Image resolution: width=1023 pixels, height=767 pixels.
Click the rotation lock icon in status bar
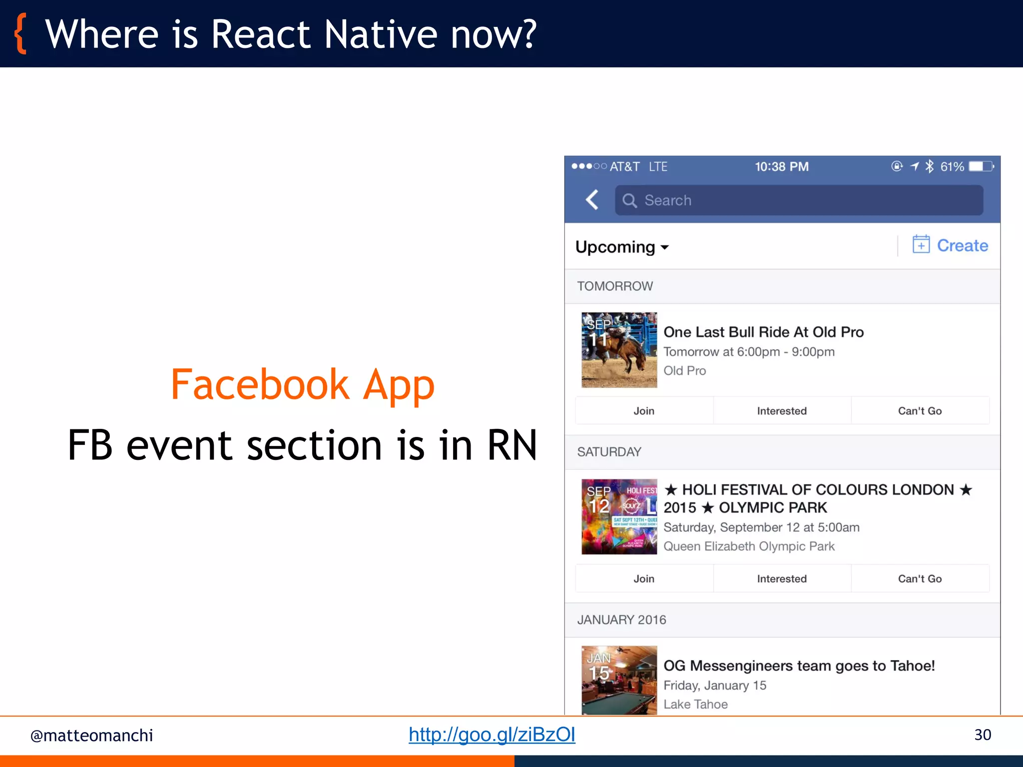(x=897, y=166)
